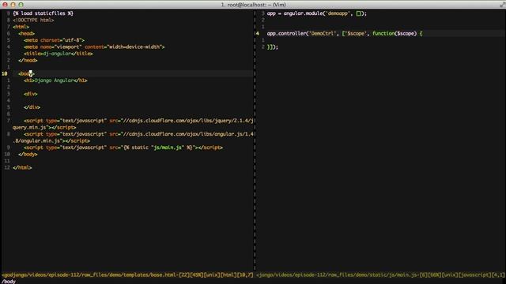The image size is (506, 284).
Task: Click the highlighted '<body>' tag on line 10
Action: [26, 73]
